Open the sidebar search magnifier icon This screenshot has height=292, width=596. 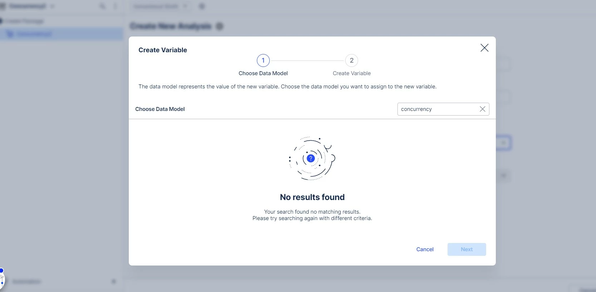[103, 6]
